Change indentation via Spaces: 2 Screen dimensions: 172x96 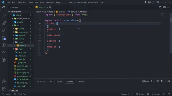(x=125, y=94)
